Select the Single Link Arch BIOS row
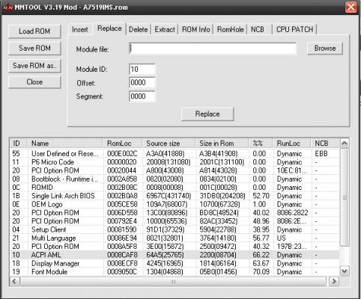The image size is (361, 299). [175, 196]
